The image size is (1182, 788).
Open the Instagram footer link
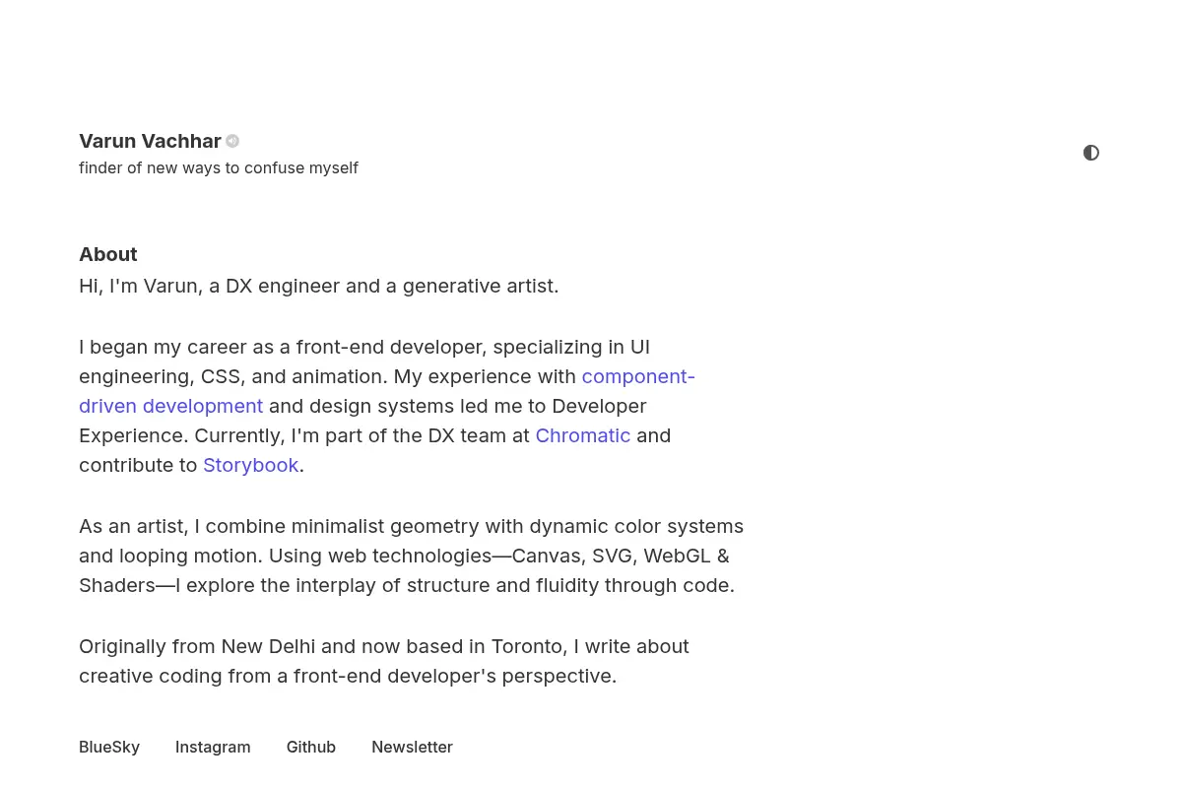(x=213, y=747)
